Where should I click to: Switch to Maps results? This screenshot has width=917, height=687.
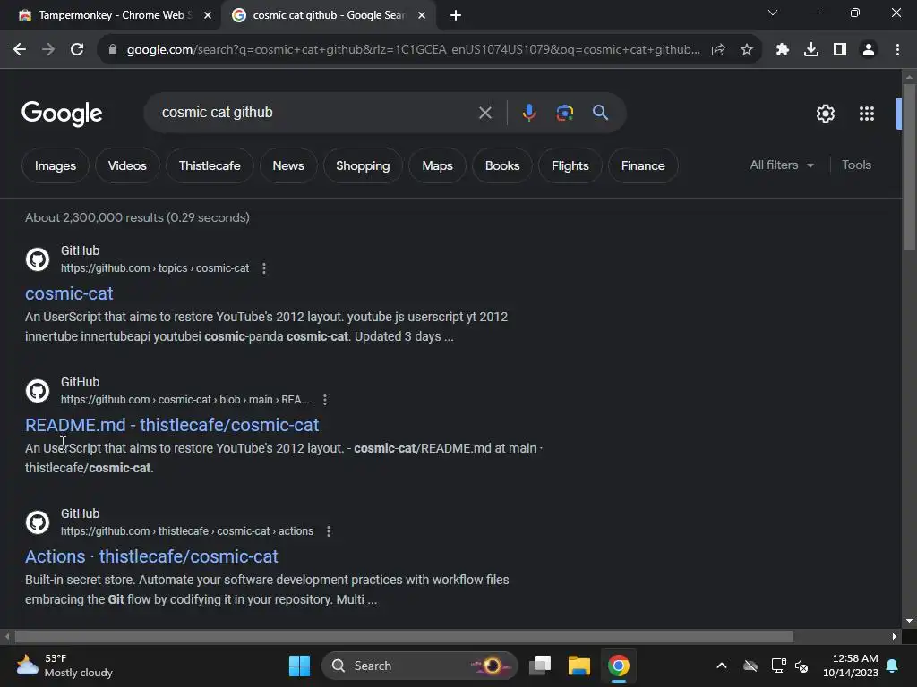[x=437, y=165]
